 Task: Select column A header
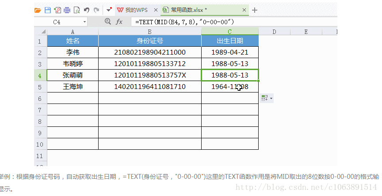(x=73, y=32)
